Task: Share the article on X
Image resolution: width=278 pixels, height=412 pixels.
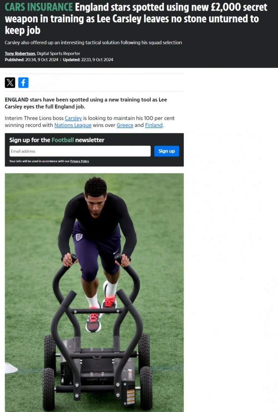Action: coord(10,82)
